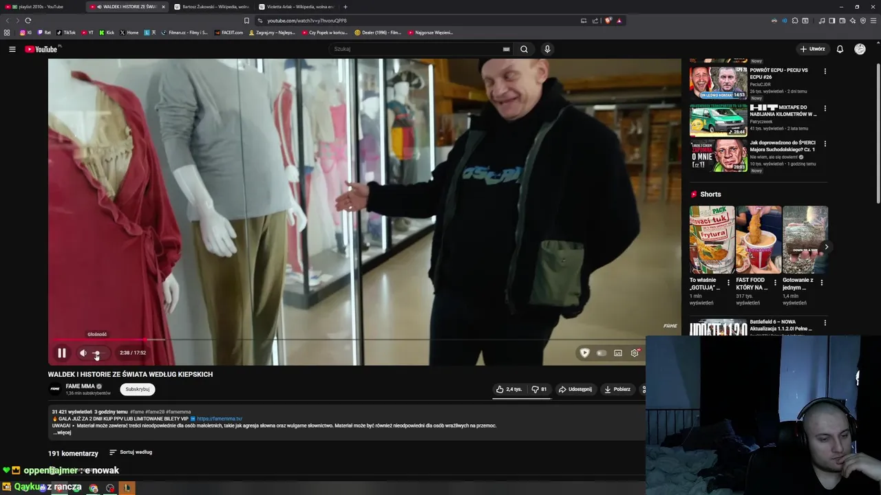This screenshot has height=495, width=881.
Task: Click the share page icon in address bar
Action: (x=595, y=21)
